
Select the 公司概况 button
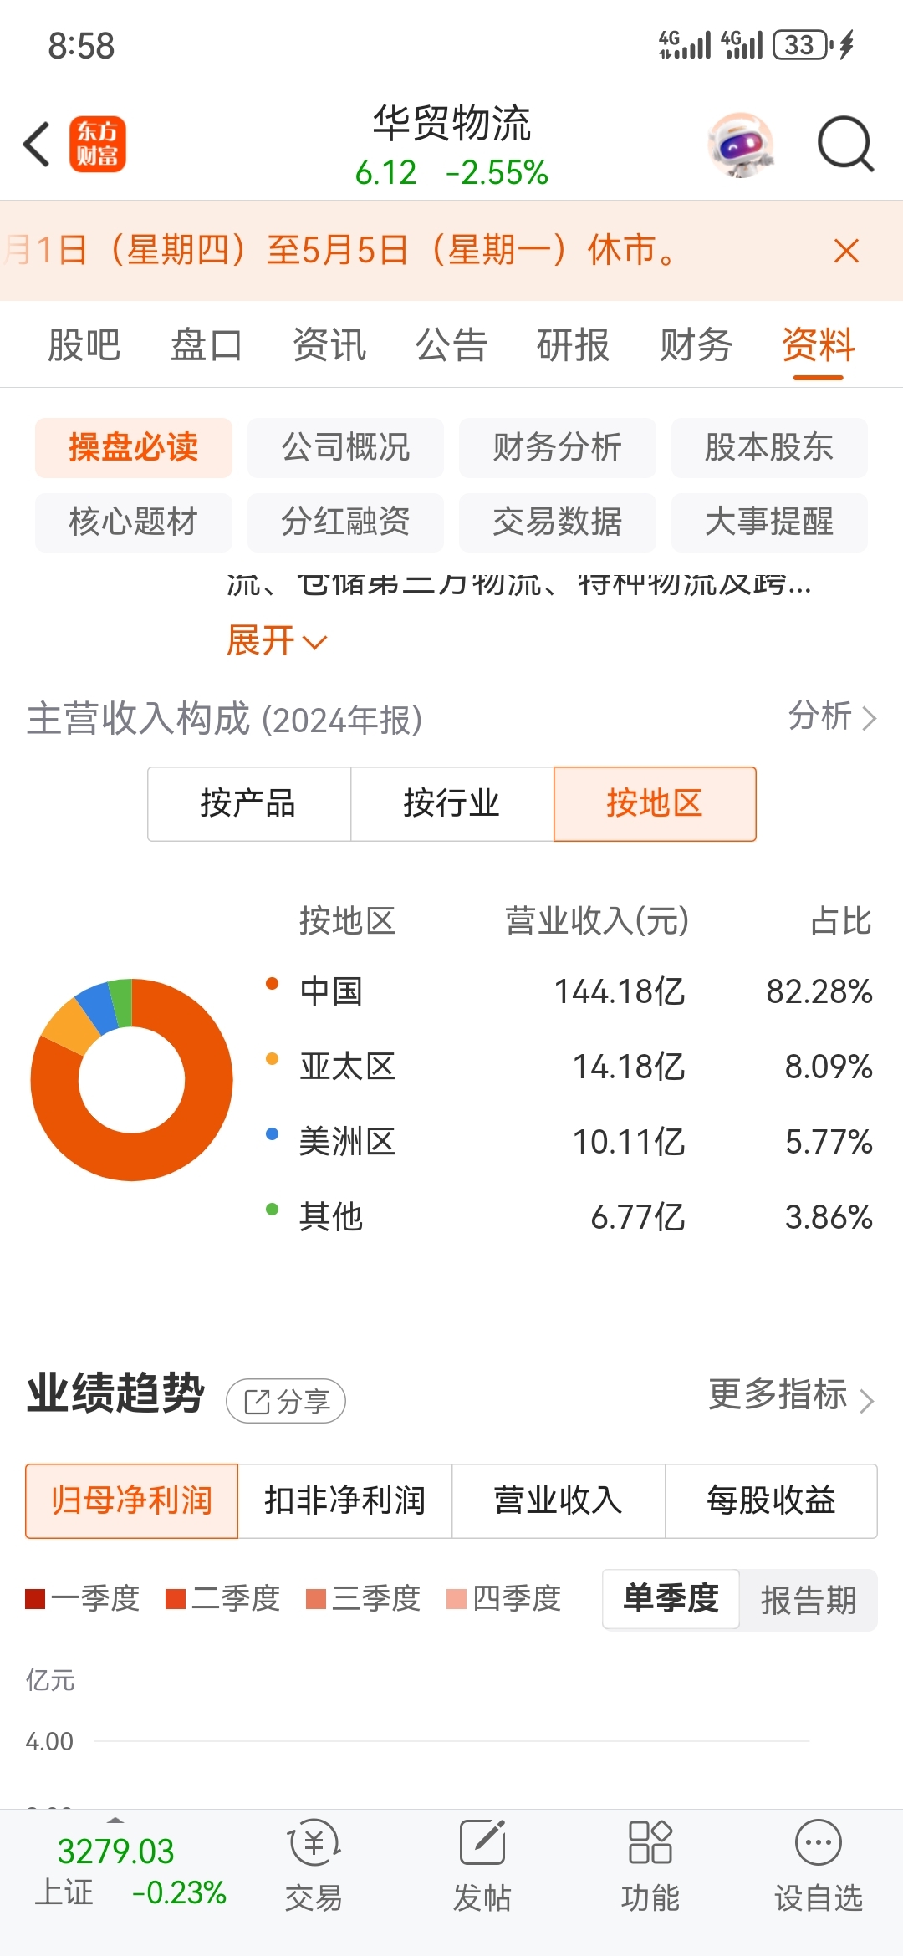(345, 447)
